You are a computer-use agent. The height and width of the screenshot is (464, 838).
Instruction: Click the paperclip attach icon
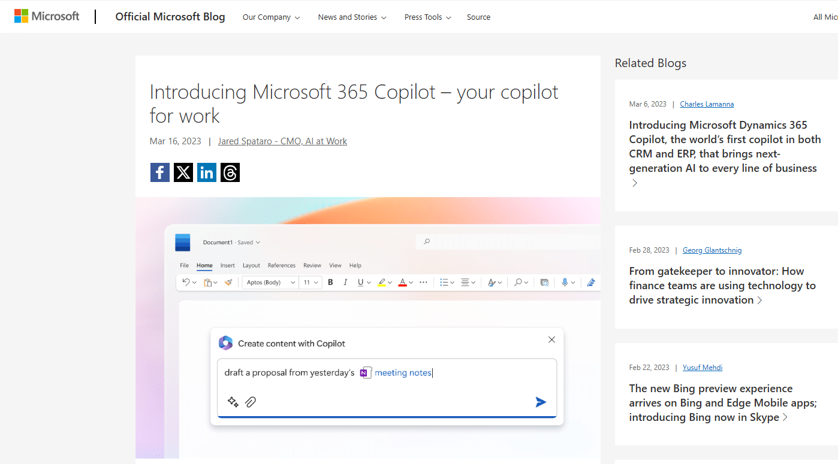pyautogui.click(x=251, y=402)
